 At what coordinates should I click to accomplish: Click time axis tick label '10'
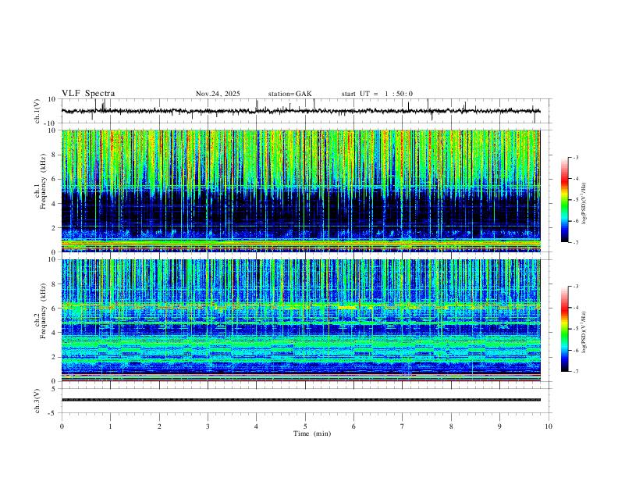549,426
